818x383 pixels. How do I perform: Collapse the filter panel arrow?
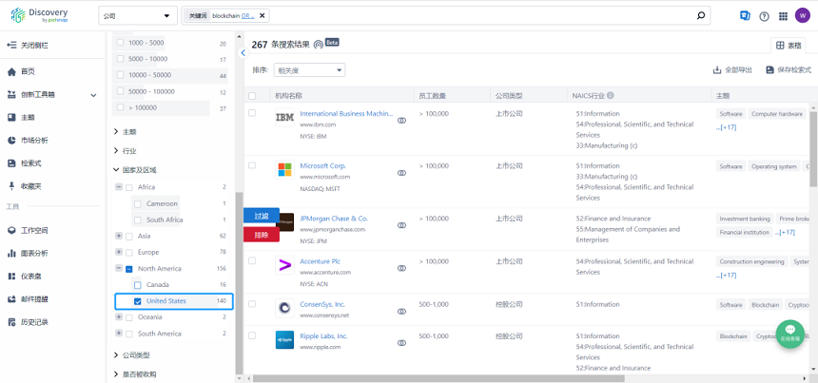[243, 53]
